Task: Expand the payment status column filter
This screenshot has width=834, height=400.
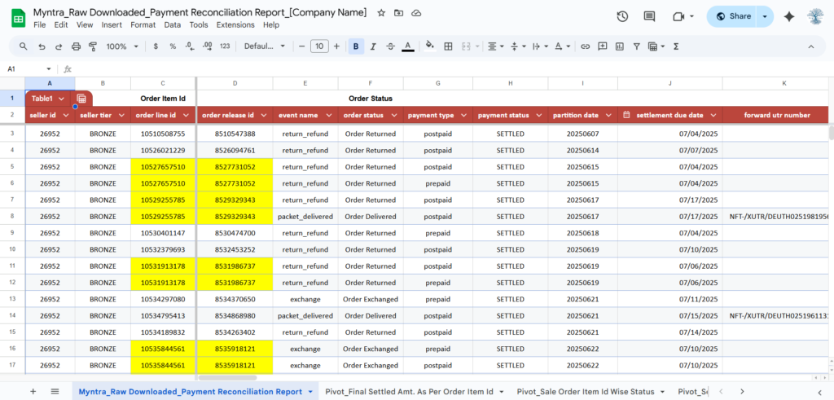Action: click(x=539, y=115)
